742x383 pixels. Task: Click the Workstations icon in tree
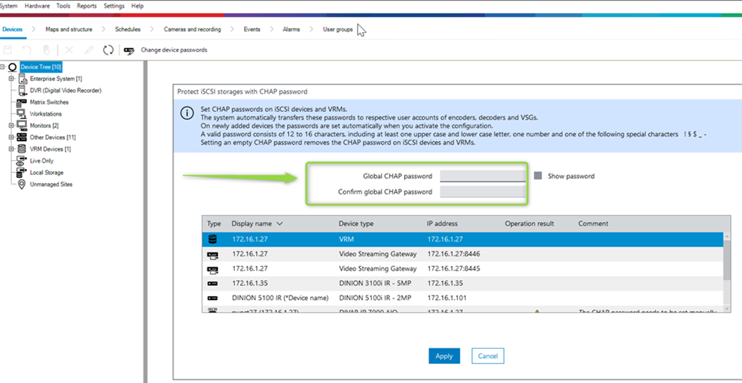point(21,114)
